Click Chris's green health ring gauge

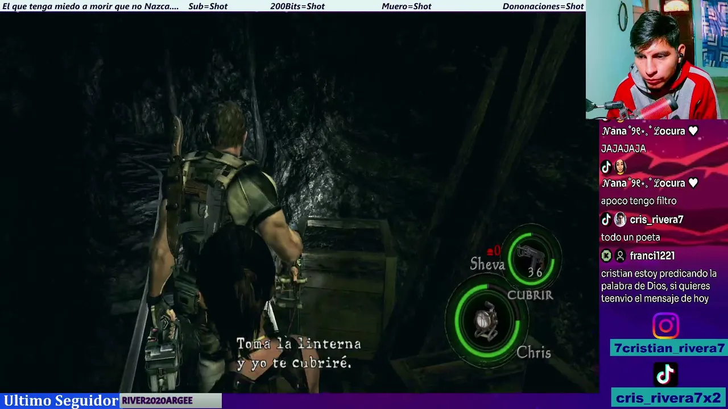487,322
